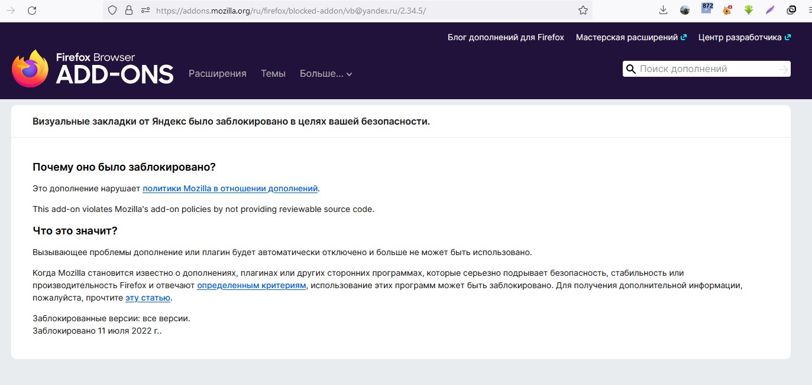The height and width of the screenshot is (385, 812).
Task: Click the orange bee extension icon
Action: point(727,10)
